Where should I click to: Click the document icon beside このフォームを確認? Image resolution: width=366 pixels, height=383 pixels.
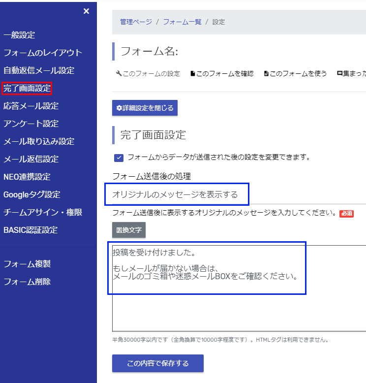pos(193,73)
